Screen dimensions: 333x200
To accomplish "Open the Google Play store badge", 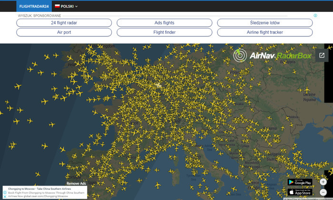I will [300, 182].
